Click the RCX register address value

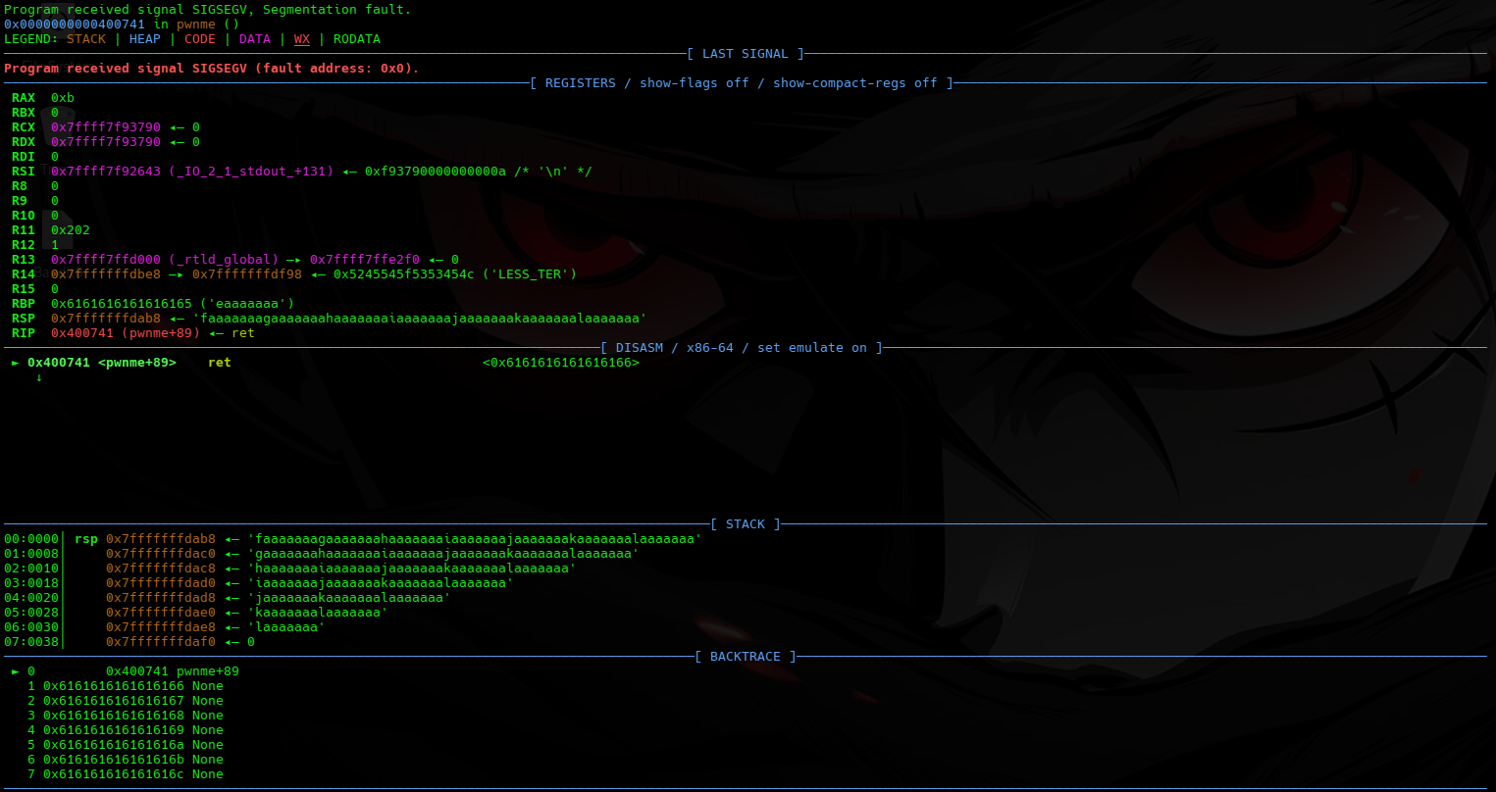pos(106,127)
